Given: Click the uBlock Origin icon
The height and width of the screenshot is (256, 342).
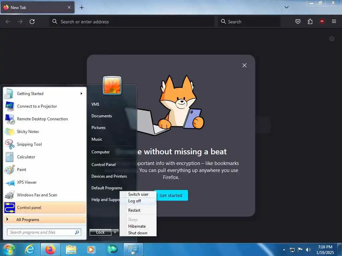Looking at the screenshot, I should (x=322, y=21).
